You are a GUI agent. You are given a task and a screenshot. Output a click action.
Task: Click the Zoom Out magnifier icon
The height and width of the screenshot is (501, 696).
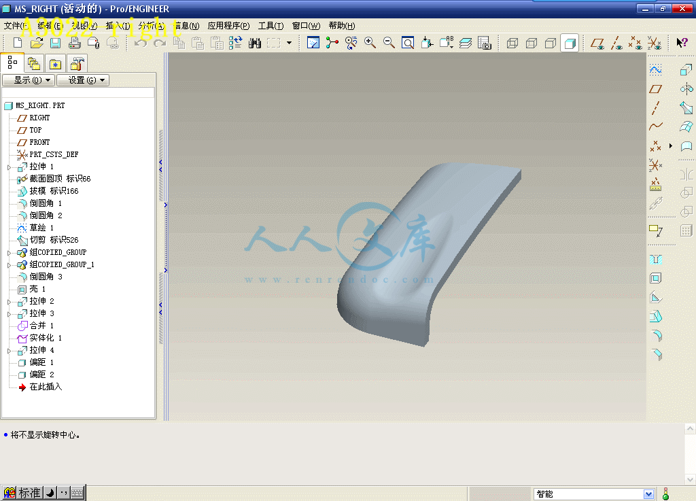389,43
